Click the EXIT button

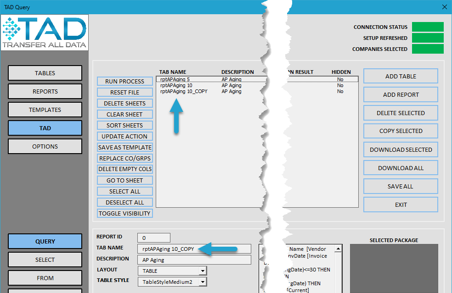(x=401, y=205)
